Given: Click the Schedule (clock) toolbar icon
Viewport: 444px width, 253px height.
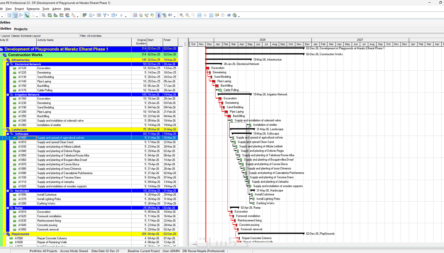Looking at the screenshot, I should [x=141, y=15].
